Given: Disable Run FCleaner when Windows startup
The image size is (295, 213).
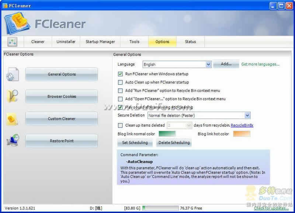Looking at the screenshot, I should pyautogui.click(x=120, y=74).
